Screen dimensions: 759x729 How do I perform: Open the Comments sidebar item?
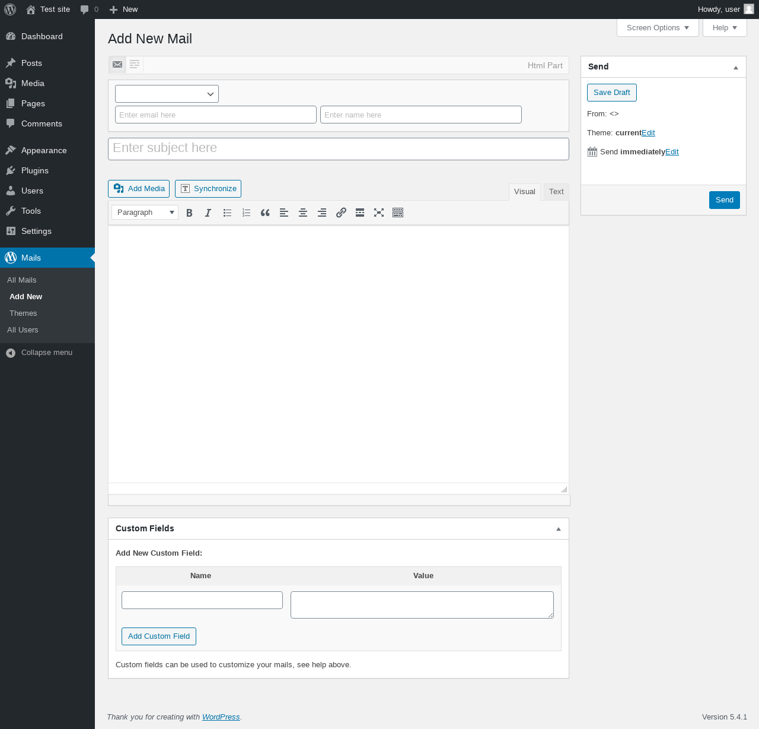47,123
